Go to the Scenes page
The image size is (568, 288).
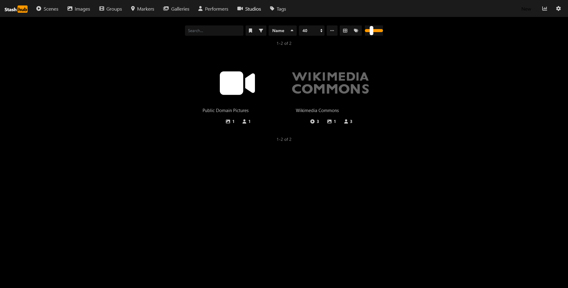(47, 9)
